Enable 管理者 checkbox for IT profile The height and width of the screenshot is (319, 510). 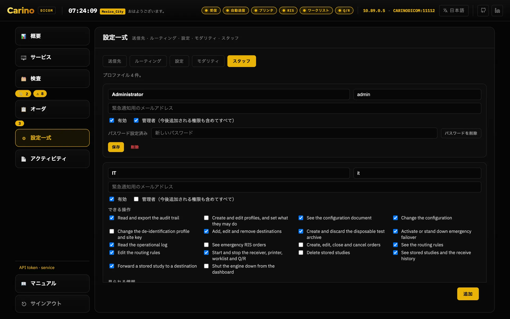click(136, 199)
